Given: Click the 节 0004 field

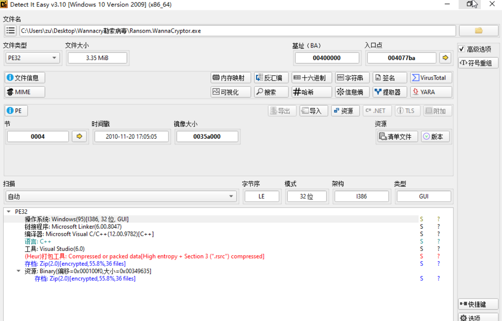Looking at the screenshot, I should point(38,136).
